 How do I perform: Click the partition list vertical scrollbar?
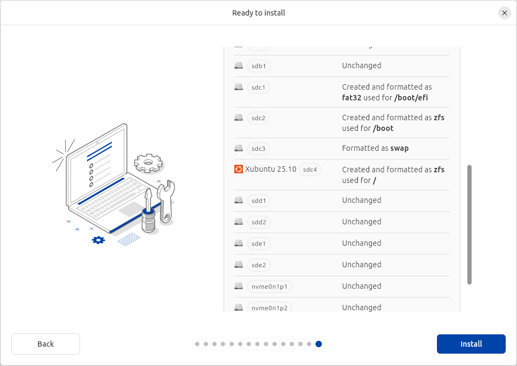tap(469, 224)
